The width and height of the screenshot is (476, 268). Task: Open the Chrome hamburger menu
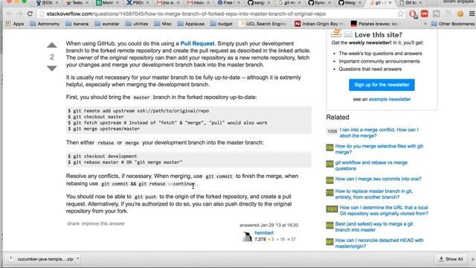point(472,13)
